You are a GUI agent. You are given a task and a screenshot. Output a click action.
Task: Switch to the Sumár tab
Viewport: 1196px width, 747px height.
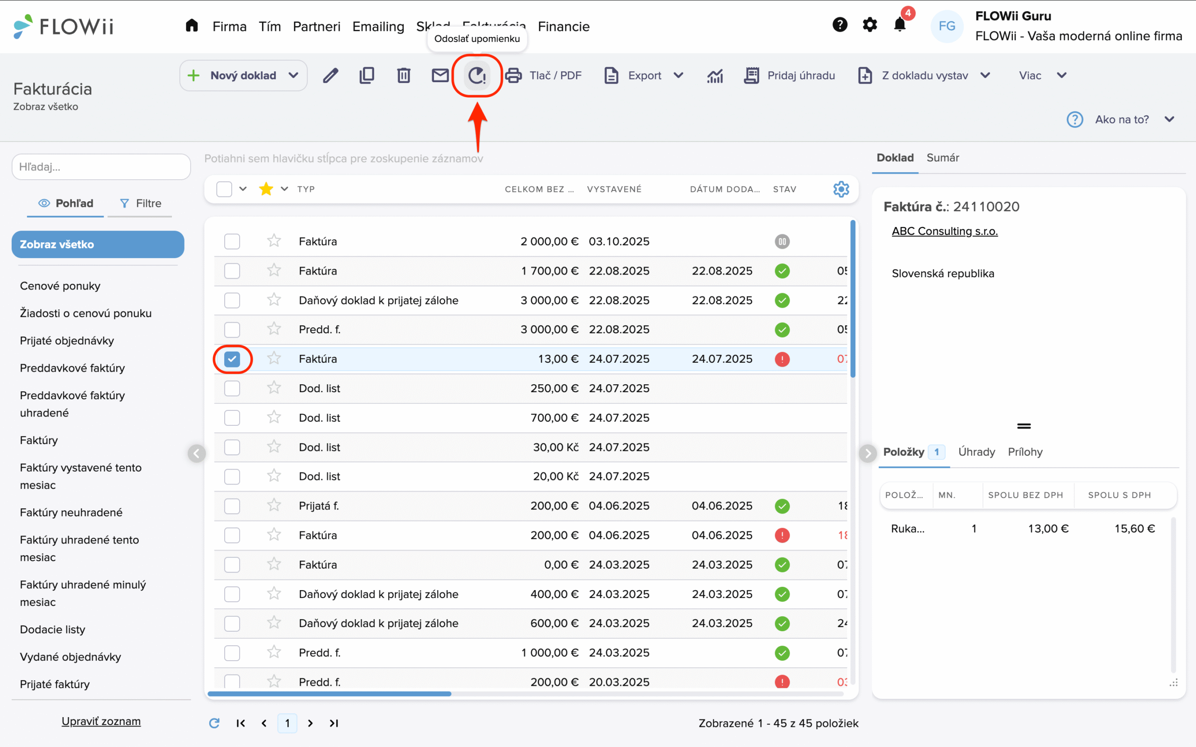pos(942,158)
